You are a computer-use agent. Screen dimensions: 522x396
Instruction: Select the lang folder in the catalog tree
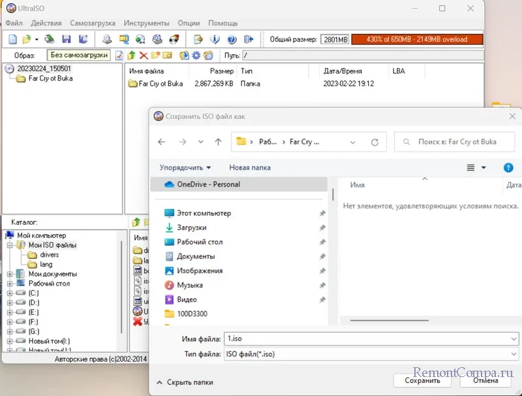point(46,265)
